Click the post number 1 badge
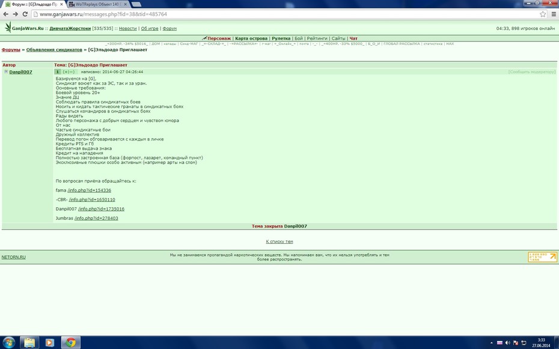The width and height of the screenshot is (559, 349). [57, 72]
